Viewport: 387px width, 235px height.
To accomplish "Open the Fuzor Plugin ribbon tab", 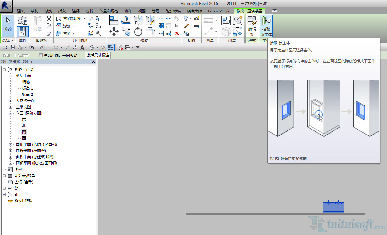I will click(x=219, y=11).
